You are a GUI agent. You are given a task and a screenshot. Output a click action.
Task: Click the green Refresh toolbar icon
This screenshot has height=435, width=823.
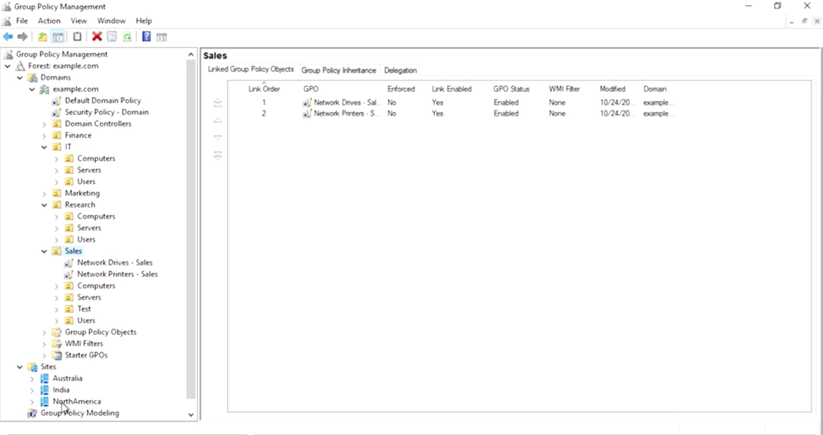[x=127, y=37]
